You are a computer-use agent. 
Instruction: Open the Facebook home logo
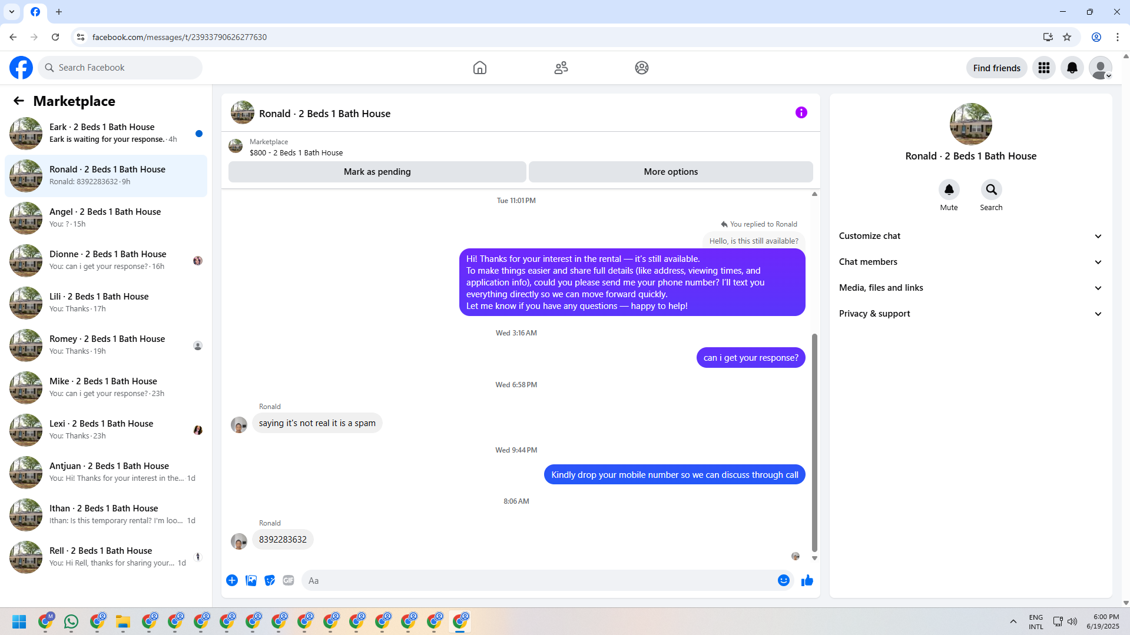point(21,68)
